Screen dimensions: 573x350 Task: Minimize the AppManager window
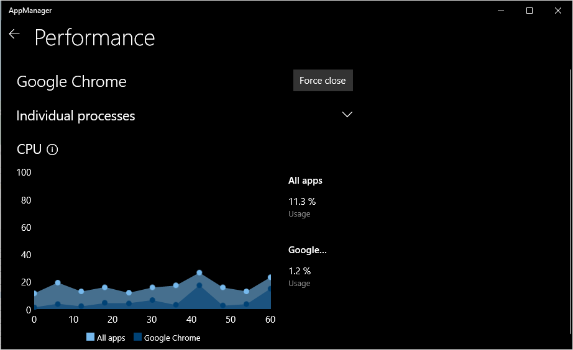pyautogui.click(x=501, y=11)
